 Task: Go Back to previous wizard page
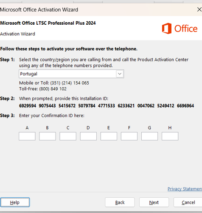(x=120, y=202)
